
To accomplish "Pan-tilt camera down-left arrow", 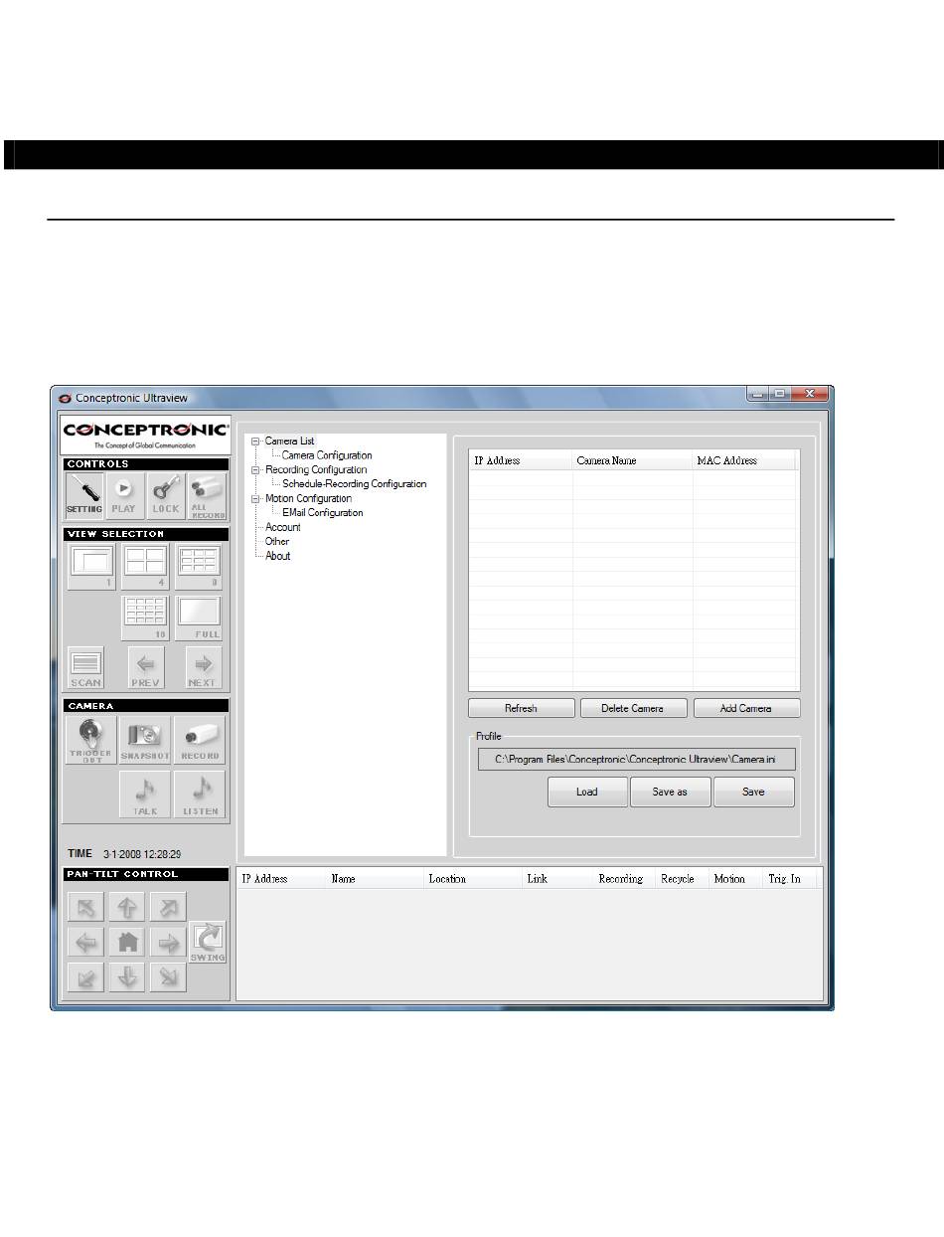I will [x=86, y=976].
